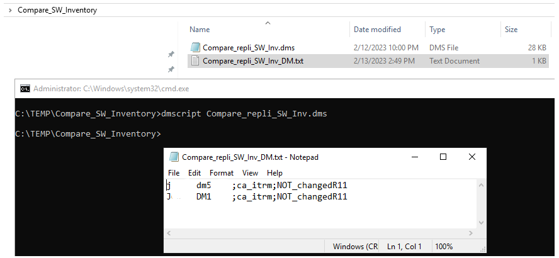Click the Size column header

point(511,30)
